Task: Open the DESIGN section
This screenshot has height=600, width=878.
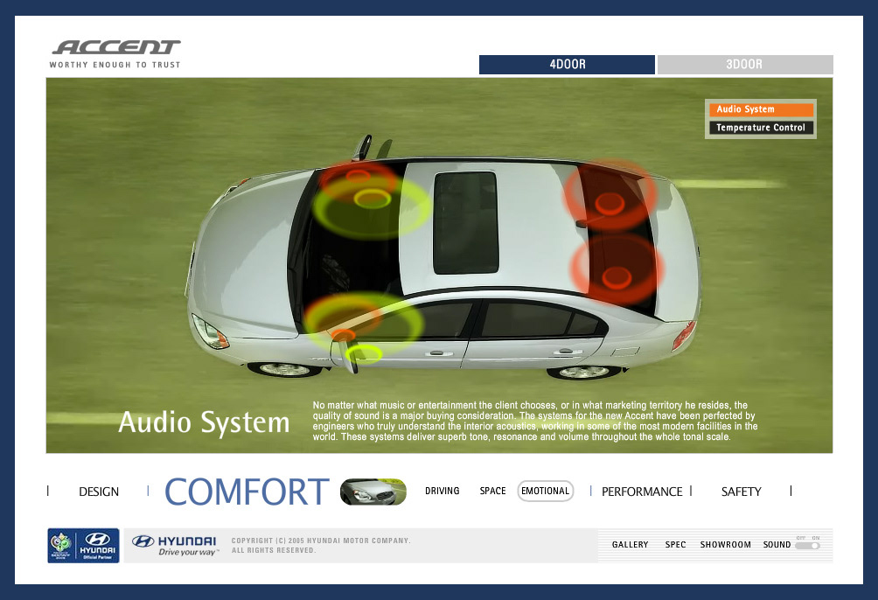Action: pos(99,492)
